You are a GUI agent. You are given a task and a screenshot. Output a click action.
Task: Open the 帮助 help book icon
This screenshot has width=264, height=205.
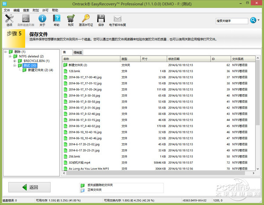coord(57,18)
